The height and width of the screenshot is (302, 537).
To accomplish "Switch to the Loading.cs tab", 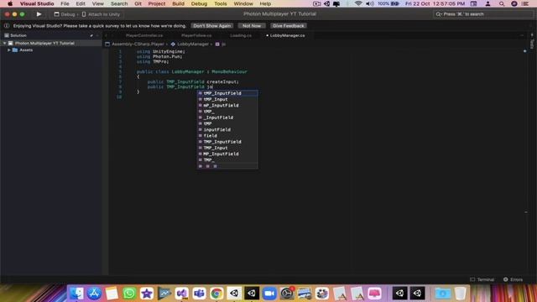I will pos(241,35).
